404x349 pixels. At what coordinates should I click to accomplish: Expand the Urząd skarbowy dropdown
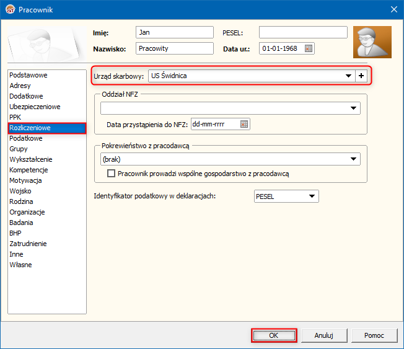348,76
